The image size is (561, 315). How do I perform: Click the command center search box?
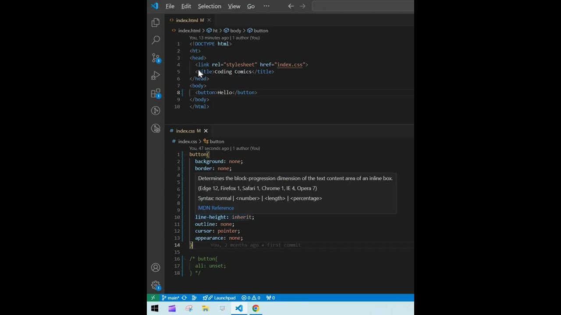click(363, 6)
